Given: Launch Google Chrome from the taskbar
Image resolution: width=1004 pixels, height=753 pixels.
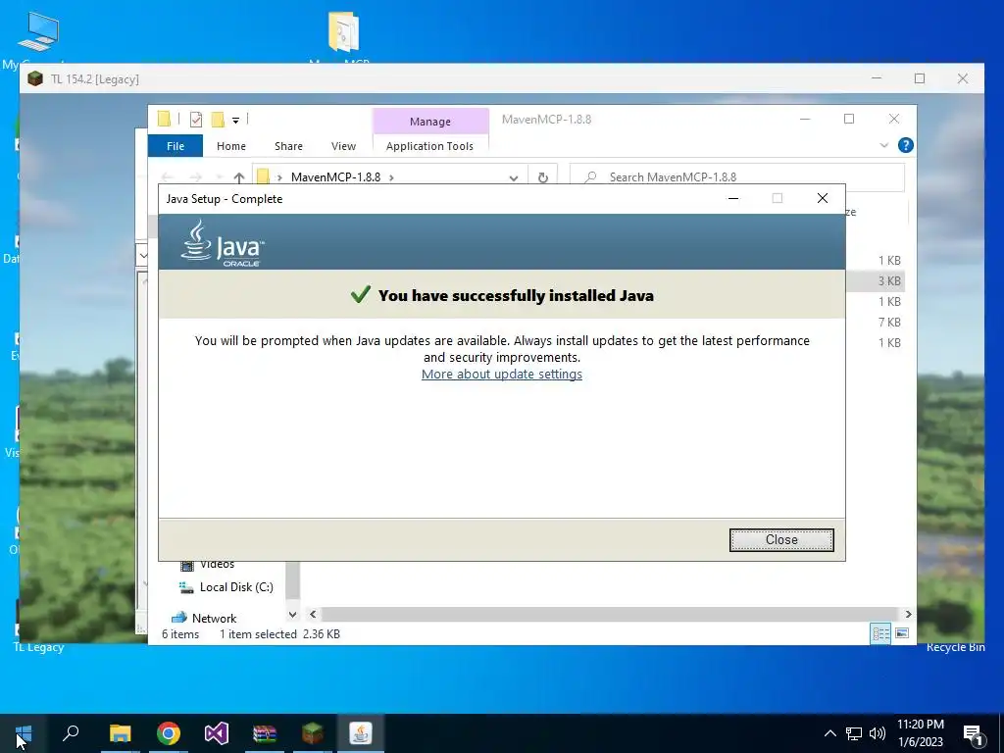Looking at the screenshot, I should (169, 733).
